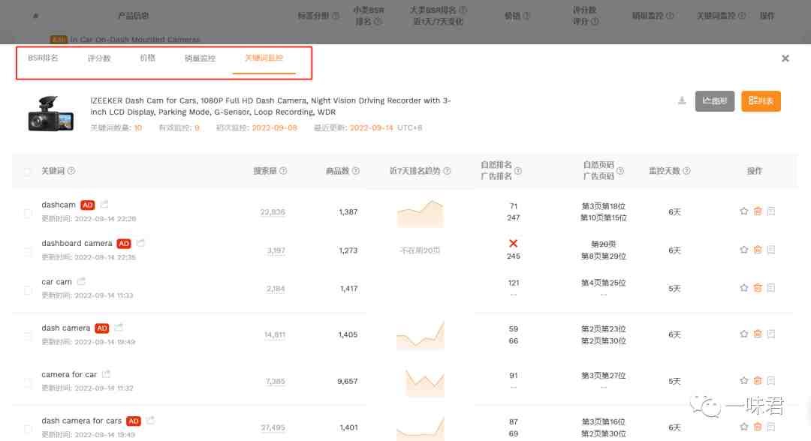Switch to the gray trend chart view button
The width and height of the screenshot is (811, 441).
point(715,101)
